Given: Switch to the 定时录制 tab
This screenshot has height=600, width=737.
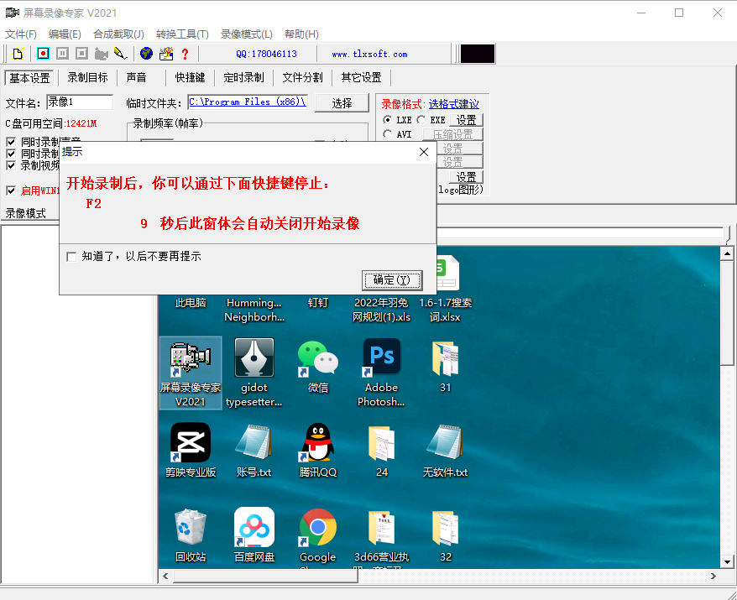Looking at the screenshot, I should [x=243, y=77].
